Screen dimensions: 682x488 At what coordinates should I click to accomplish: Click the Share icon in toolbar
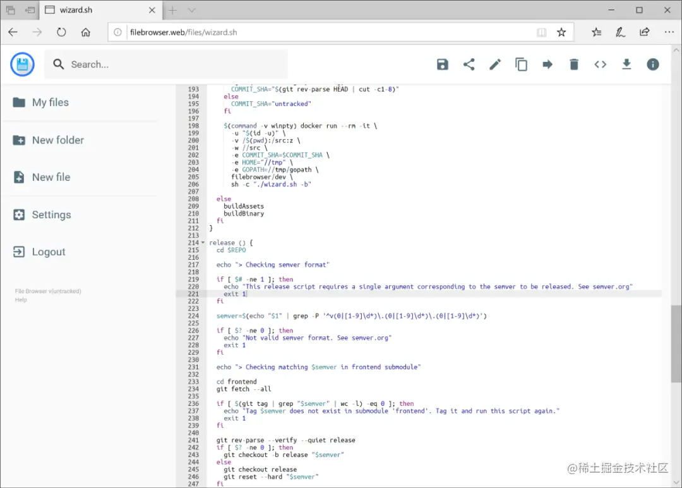(x=469, y=64)
